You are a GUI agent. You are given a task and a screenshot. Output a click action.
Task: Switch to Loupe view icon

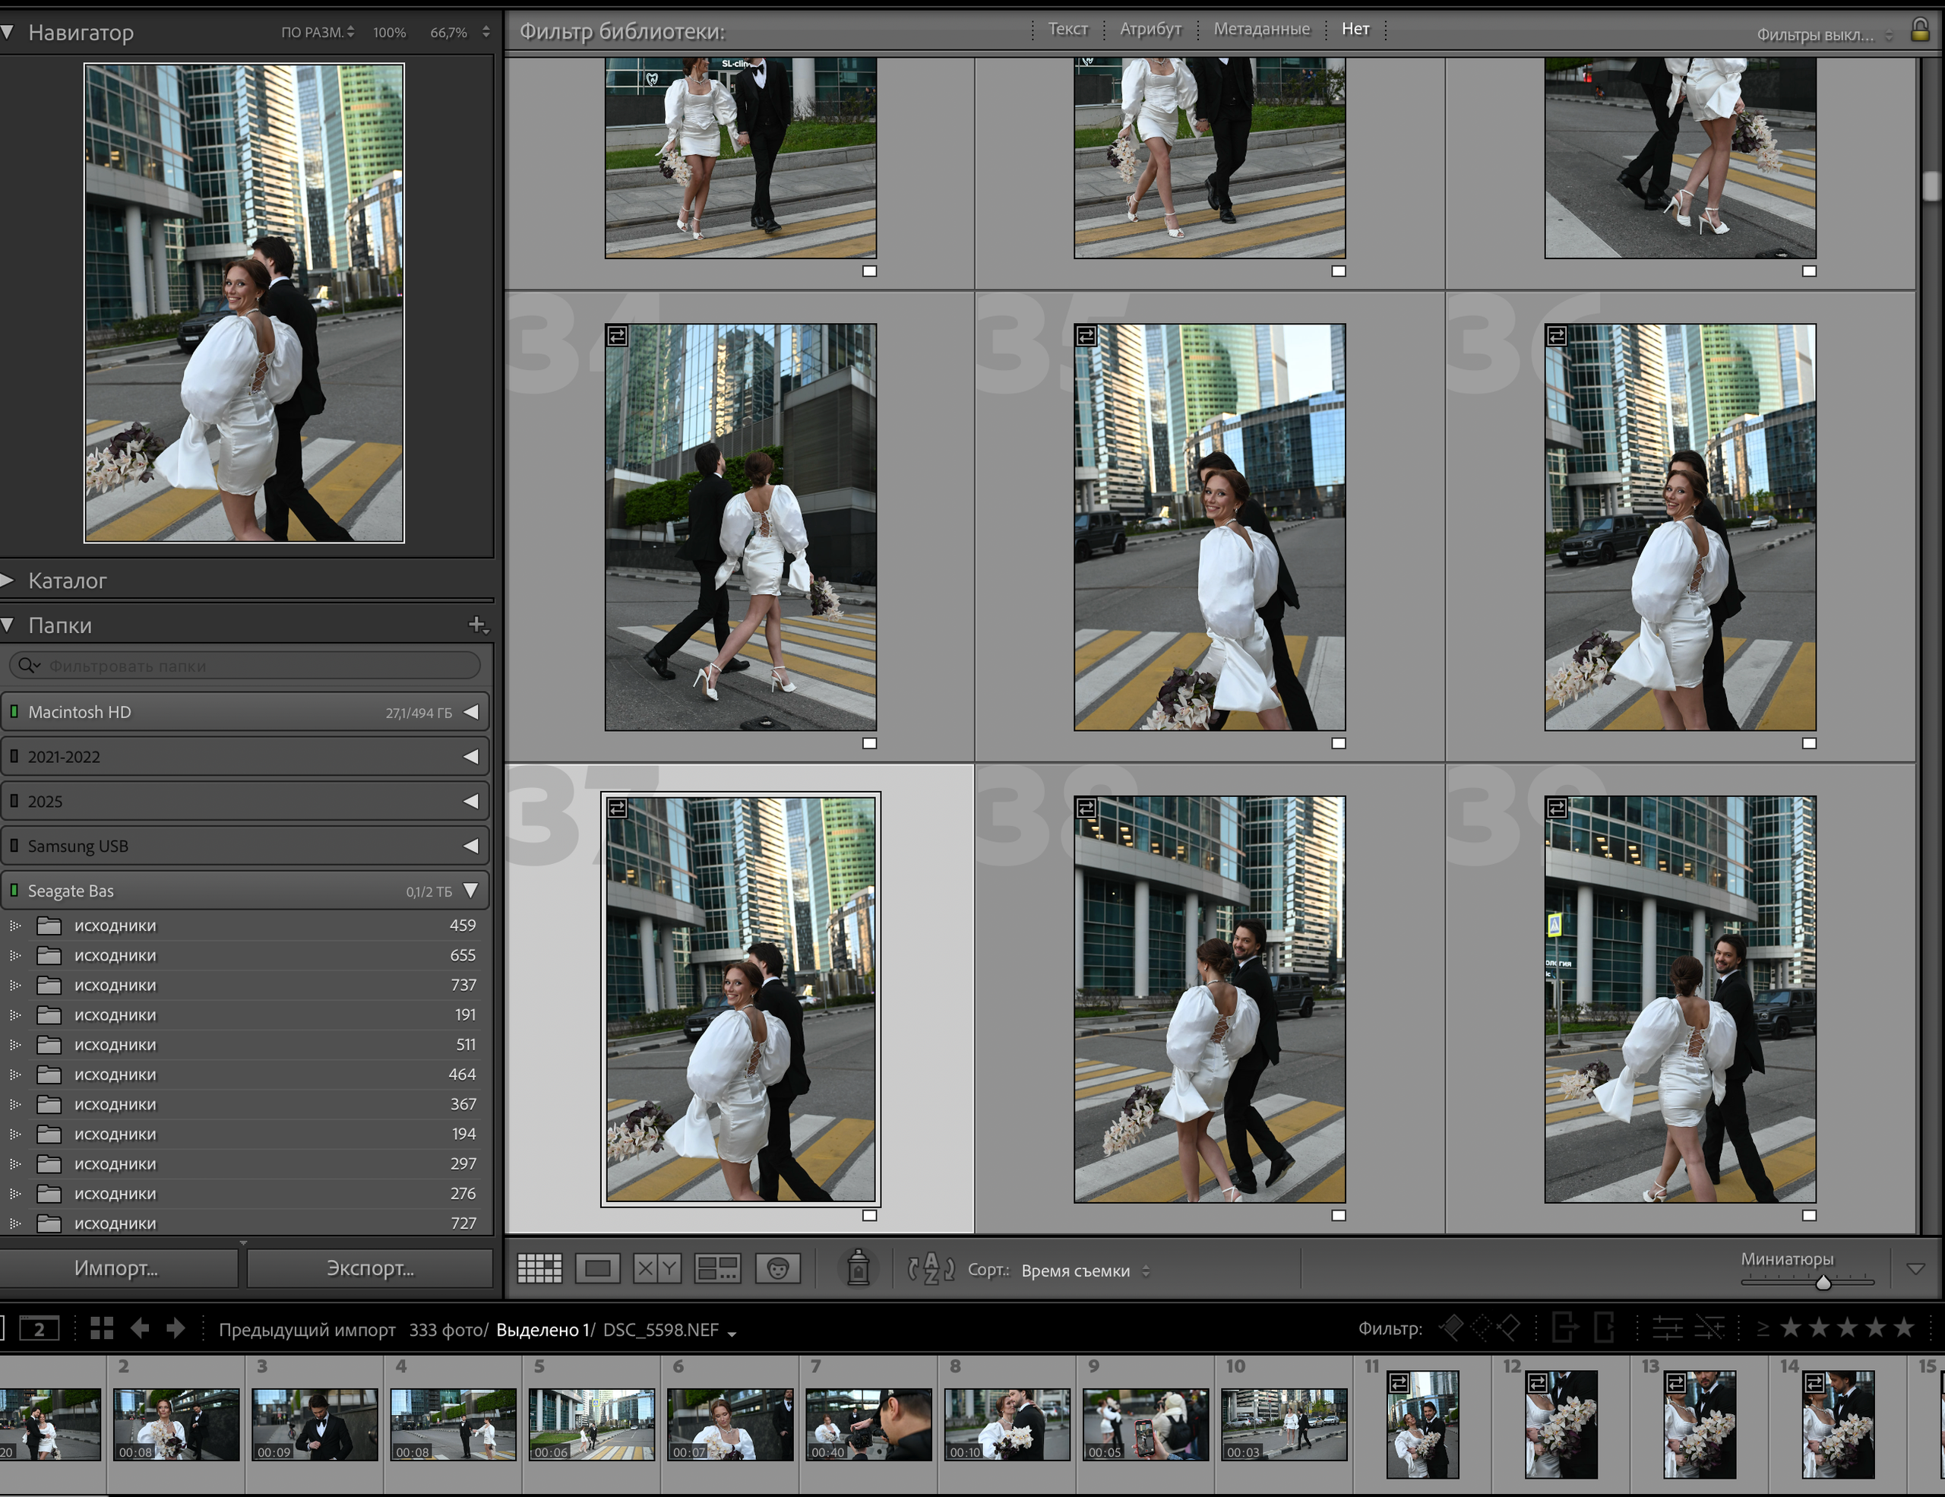598,1268
